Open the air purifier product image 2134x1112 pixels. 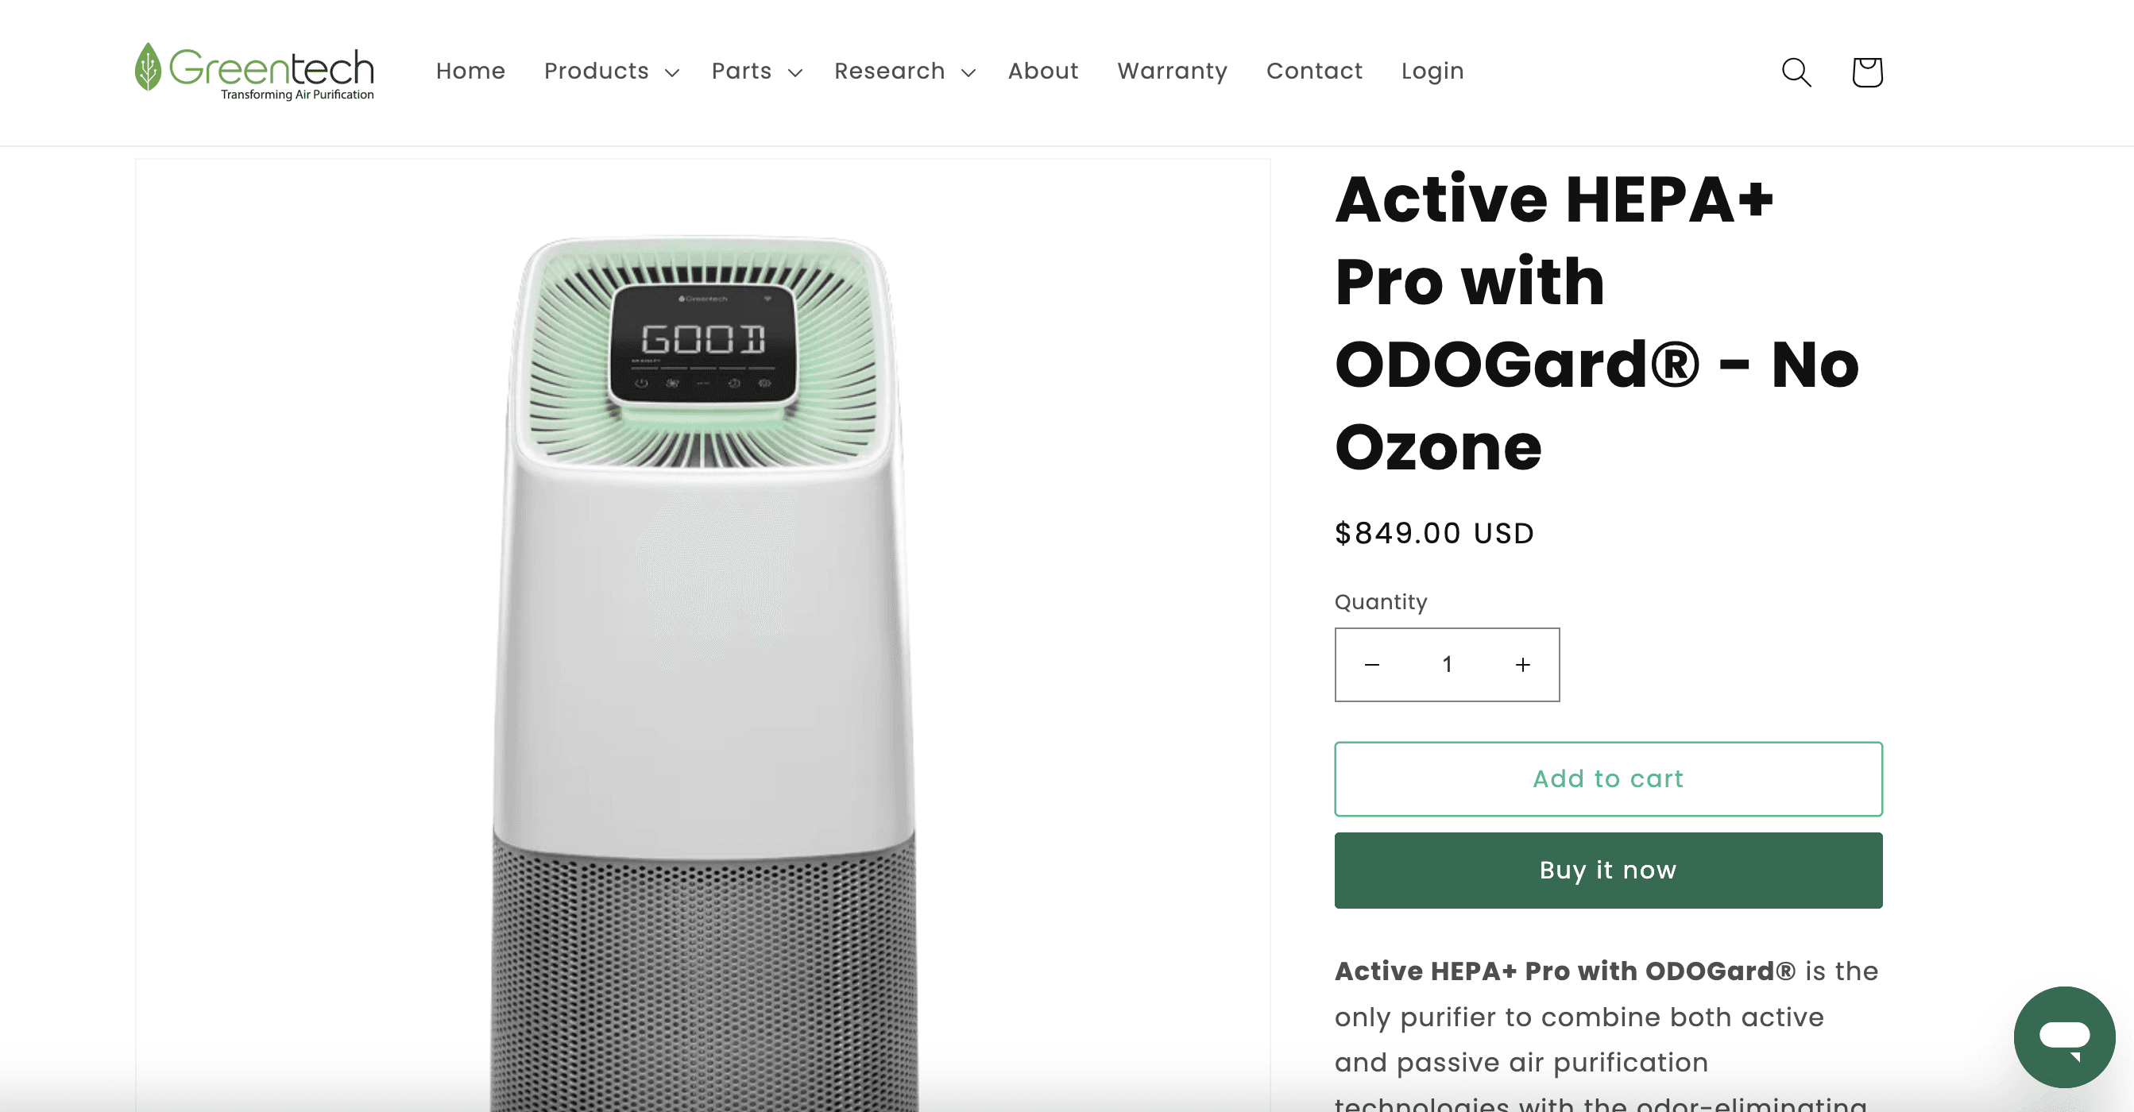(703, 635)
